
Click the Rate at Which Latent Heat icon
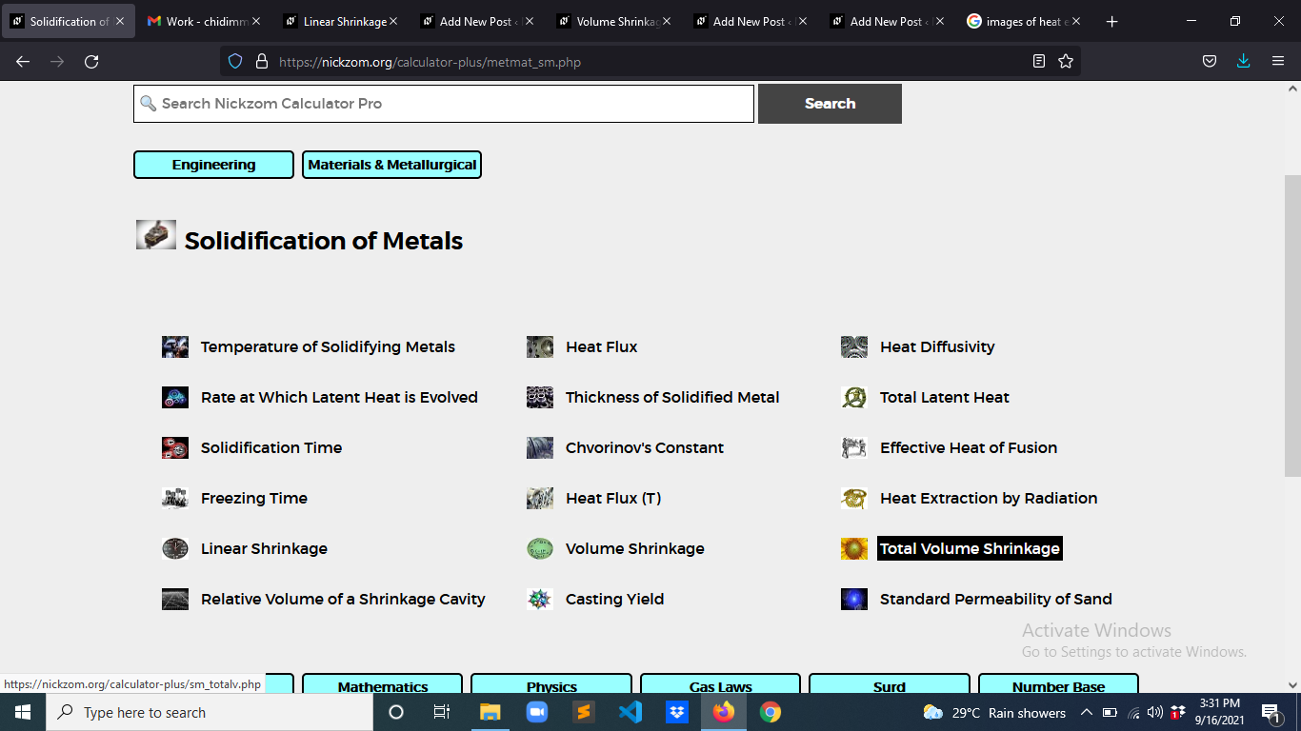click(175, 397)
